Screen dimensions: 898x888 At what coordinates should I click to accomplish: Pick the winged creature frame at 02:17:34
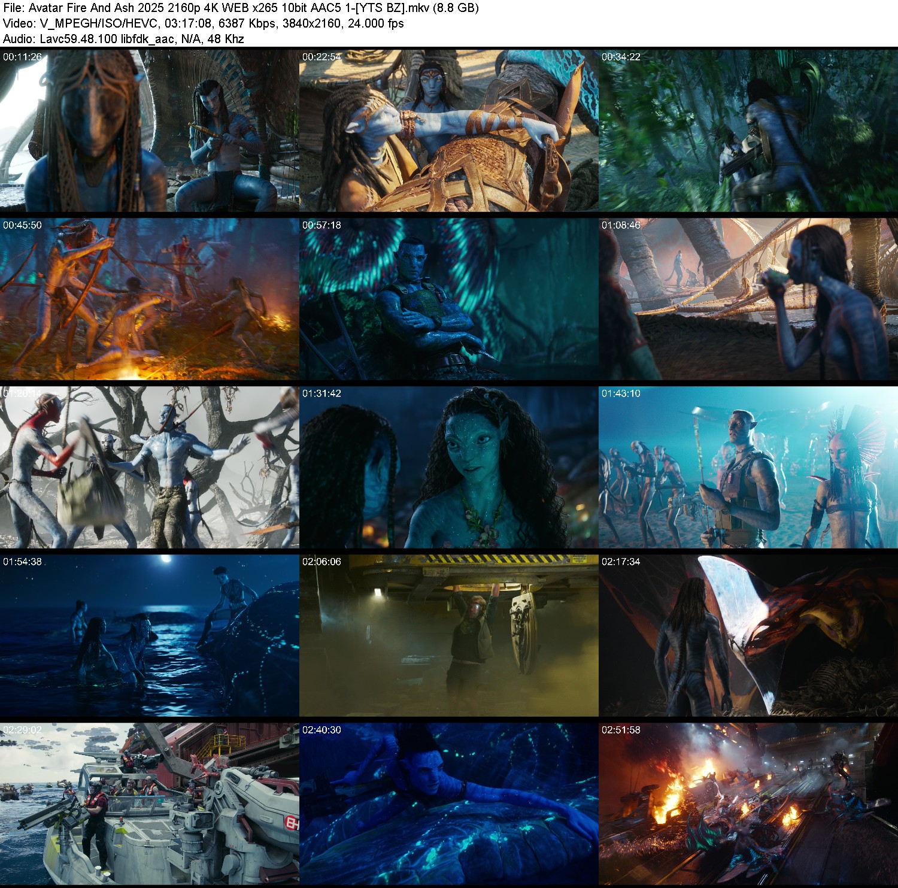pyautogui.click(x=748, y=635)
